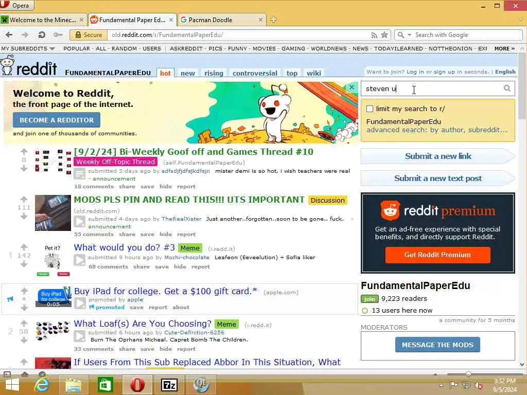Downvote the Bi-Weekly Goof off thread

pyautogui.click(x=24, y=168)
